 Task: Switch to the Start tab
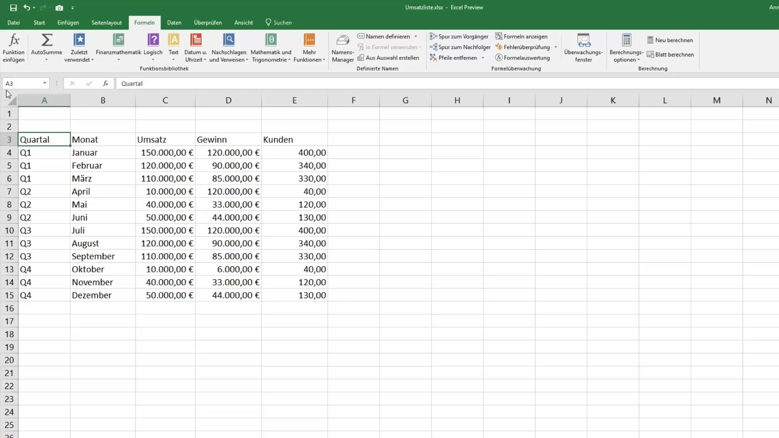pyautogui.click(x=39, y=23)
